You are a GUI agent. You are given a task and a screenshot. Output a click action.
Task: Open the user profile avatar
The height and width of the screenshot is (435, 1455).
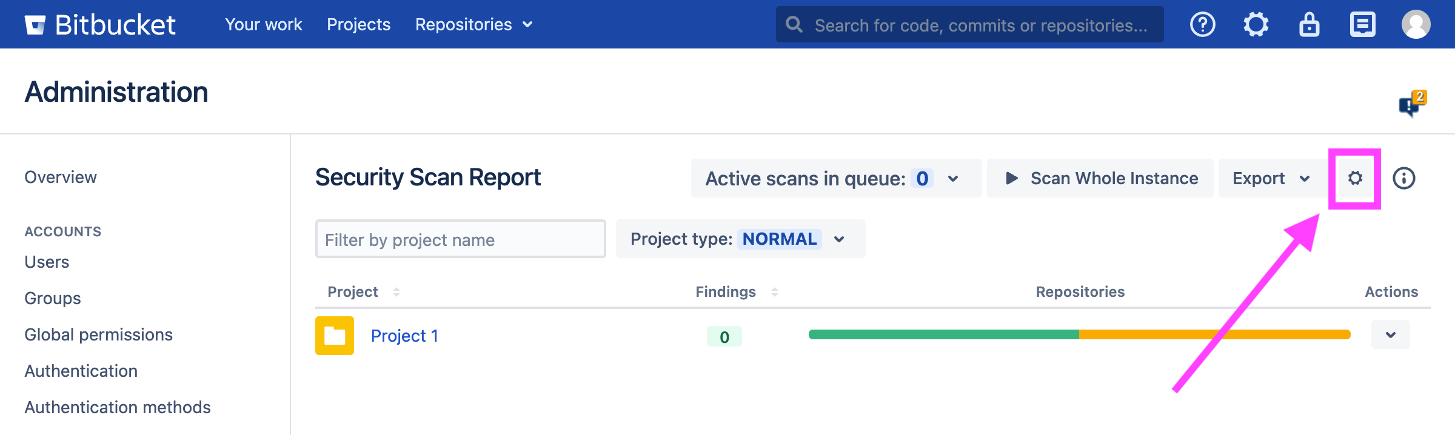pos(1416,25)
